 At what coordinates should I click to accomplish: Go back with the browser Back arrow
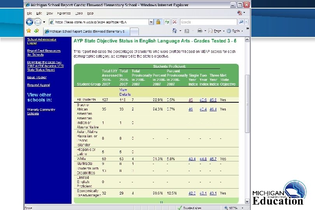pyautogui.click(x=30, y=22)
